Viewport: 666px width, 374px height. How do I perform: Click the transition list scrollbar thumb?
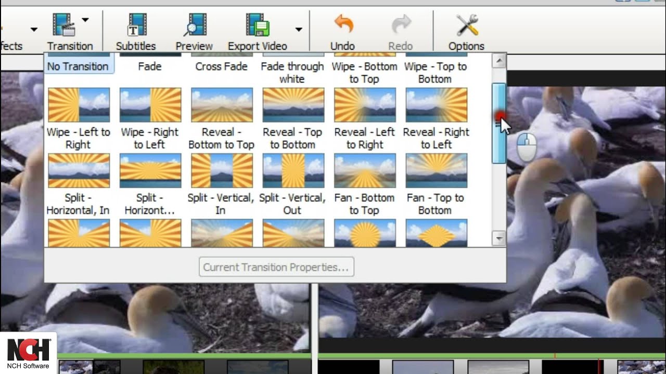click(x=499, y=123)
